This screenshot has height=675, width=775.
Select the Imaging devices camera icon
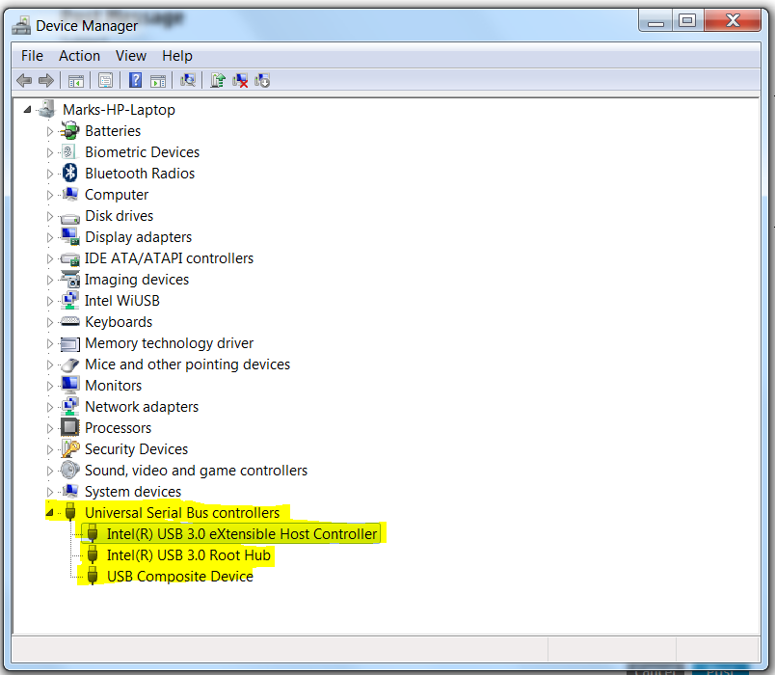click(69, 280)
